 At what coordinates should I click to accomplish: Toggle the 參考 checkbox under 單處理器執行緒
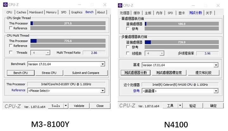[x=128, y=29]
